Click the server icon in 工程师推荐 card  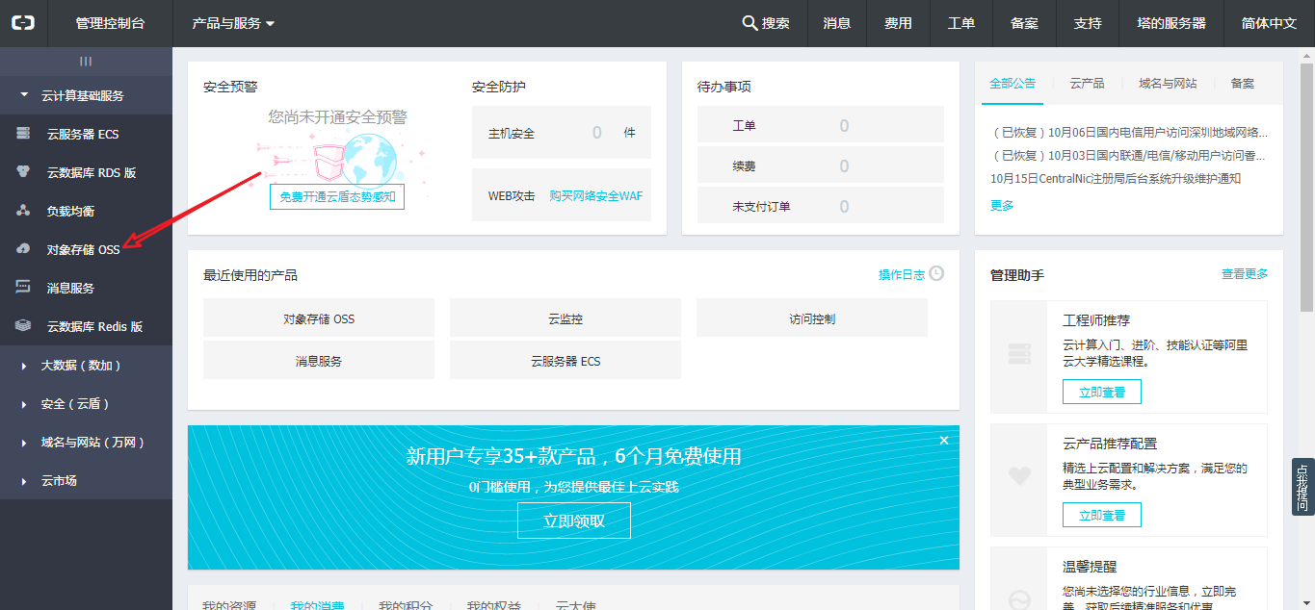pos(1019,355)
